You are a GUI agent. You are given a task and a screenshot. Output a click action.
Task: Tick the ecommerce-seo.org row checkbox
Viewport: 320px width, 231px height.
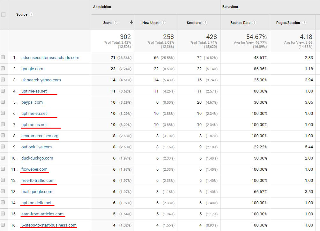tap(3, 135)
